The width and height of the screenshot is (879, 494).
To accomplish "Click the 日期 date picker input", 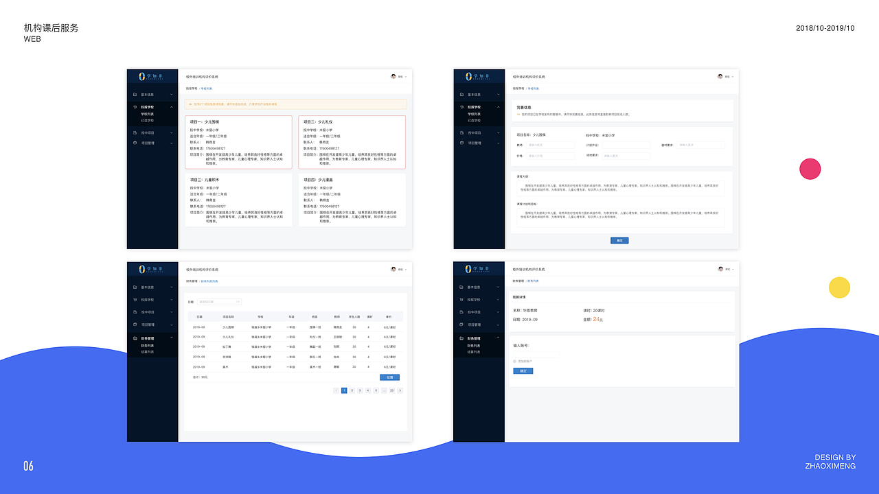I will pyautogui.click(x=219, y=302).
